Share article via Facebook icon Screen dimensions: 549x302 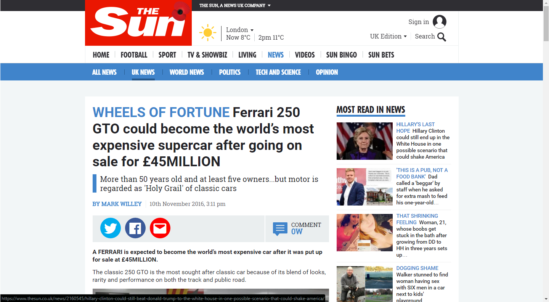[135, 228]
